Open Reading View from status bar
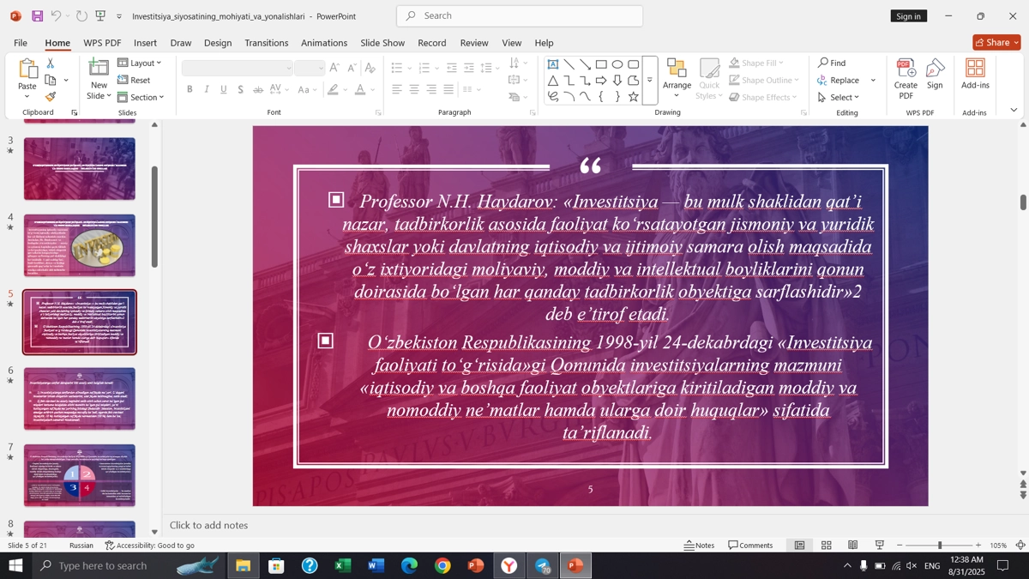 853,546
